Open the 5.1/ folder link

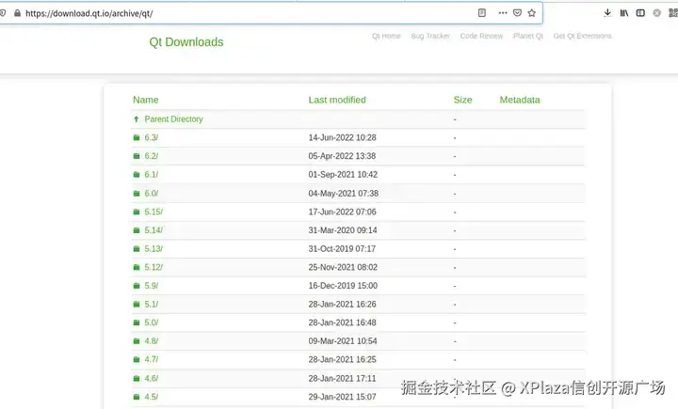pyautogui.click(x=152, y=305)
